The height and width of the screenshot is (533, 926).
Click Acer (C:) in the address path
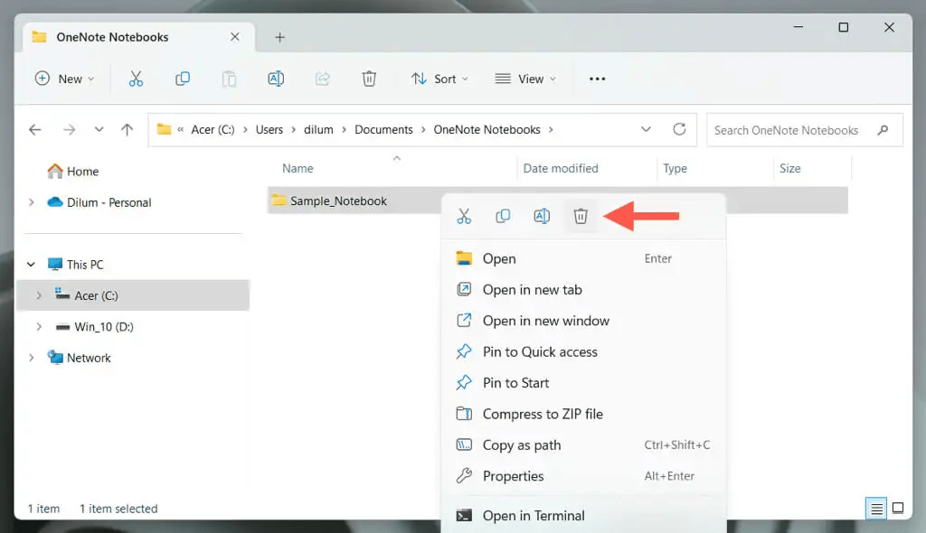(x=213, y=129)
